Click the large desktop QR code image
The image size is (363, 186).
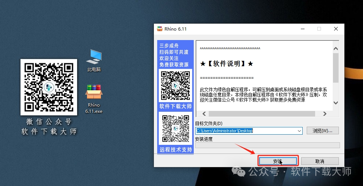[x=49, y=87]
